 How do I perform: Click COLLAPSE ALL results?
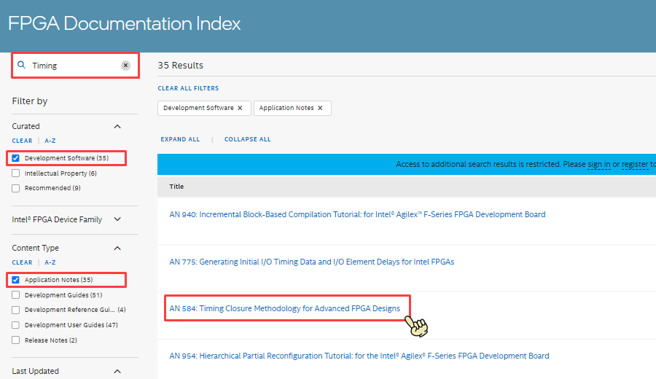coord(248,139)
